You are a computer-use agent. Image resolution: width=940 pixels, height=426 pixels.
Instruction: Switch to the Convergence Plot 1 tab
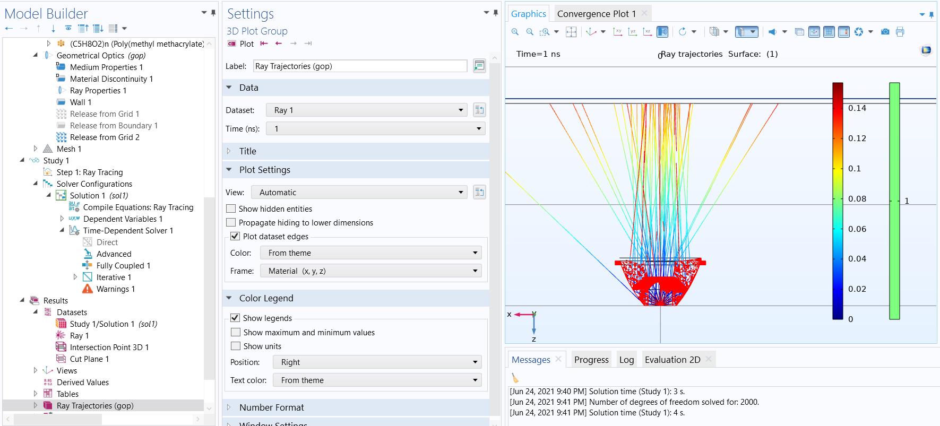597,14
